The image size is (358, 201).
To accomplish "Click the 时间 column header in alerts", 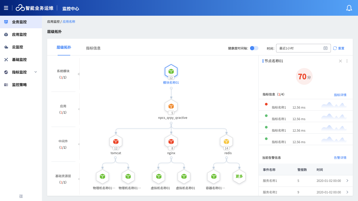I will pyautogui.click(x=320, y=170).
